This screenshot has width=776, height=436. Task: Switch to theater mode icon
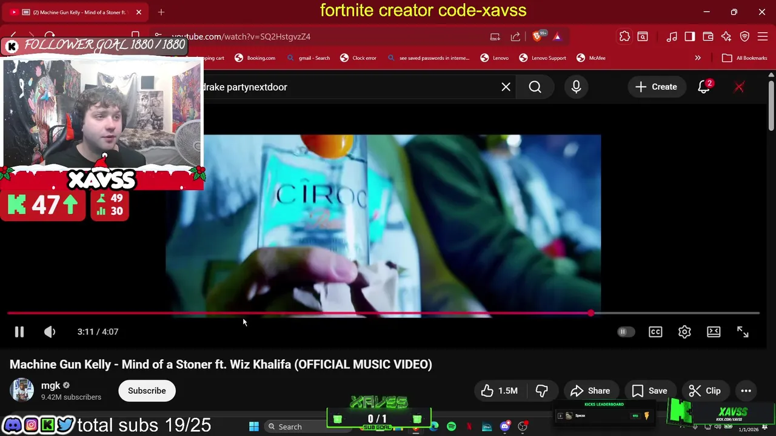click(714, 332)
